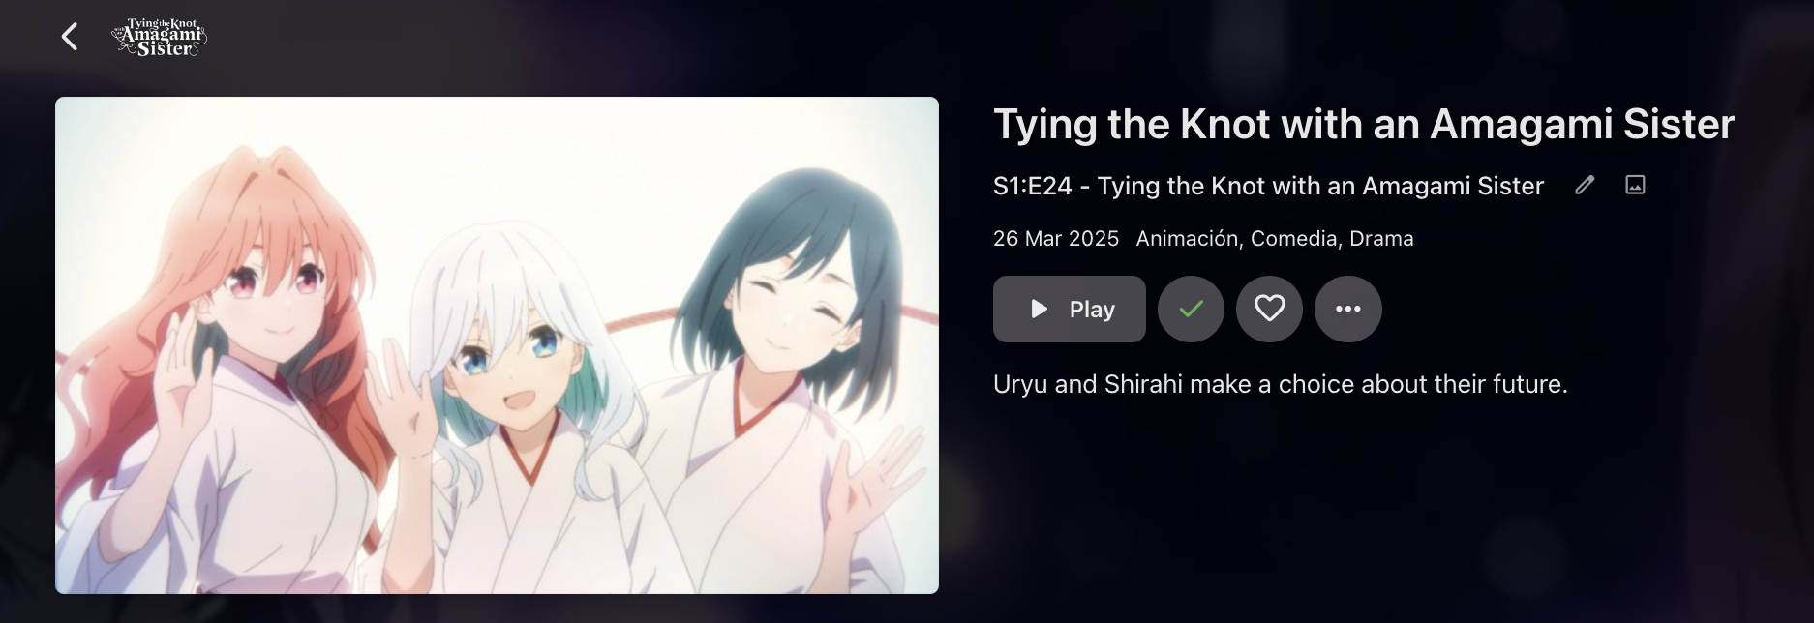This screenshot has height=623, width=1814.
Task: Open the Animación genre link
Action: pos(1187,238)
